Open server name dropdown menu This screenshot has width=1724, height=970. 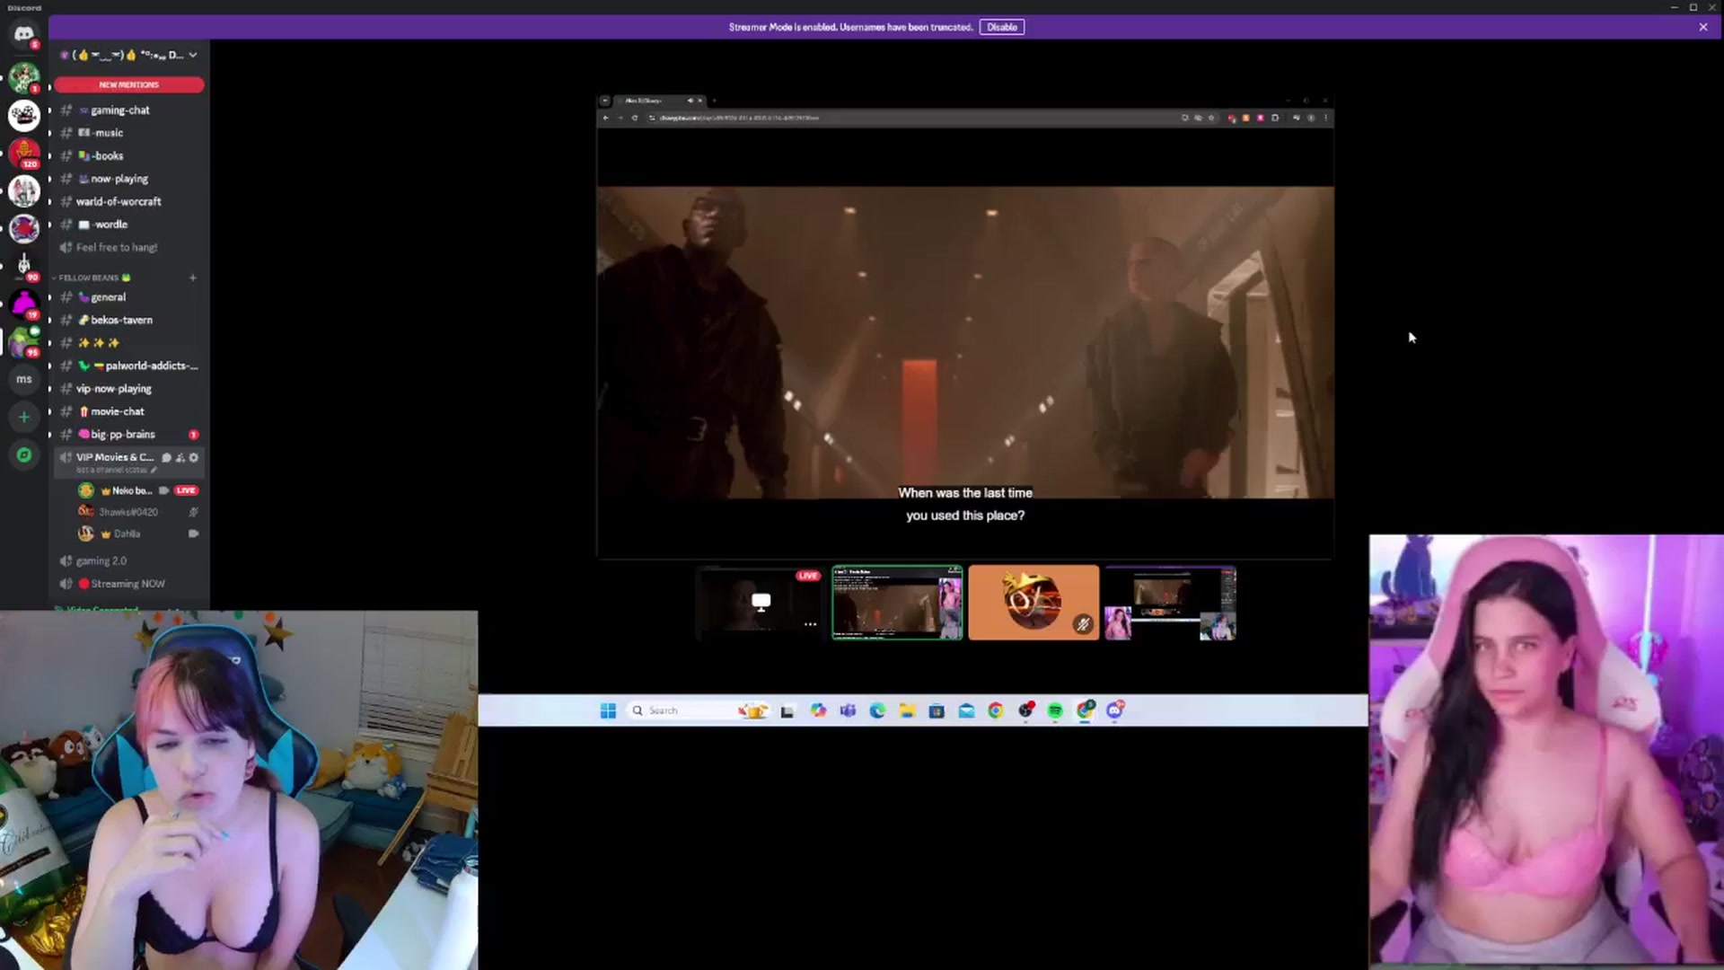tap(192, 55)
